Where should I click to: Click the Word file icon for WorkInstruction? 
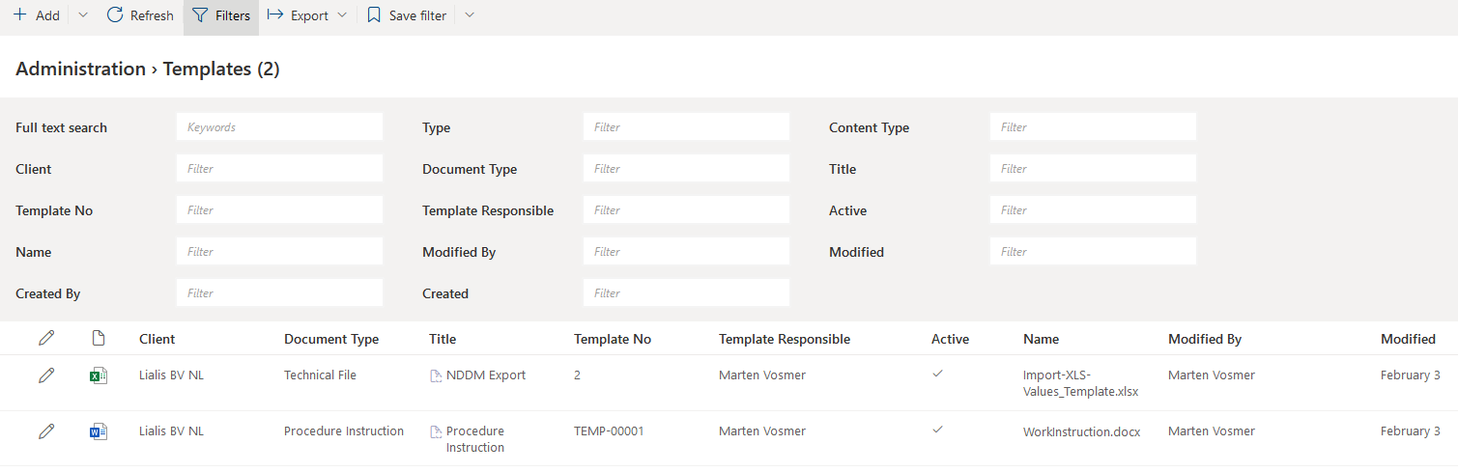click(x=98, y=431)
